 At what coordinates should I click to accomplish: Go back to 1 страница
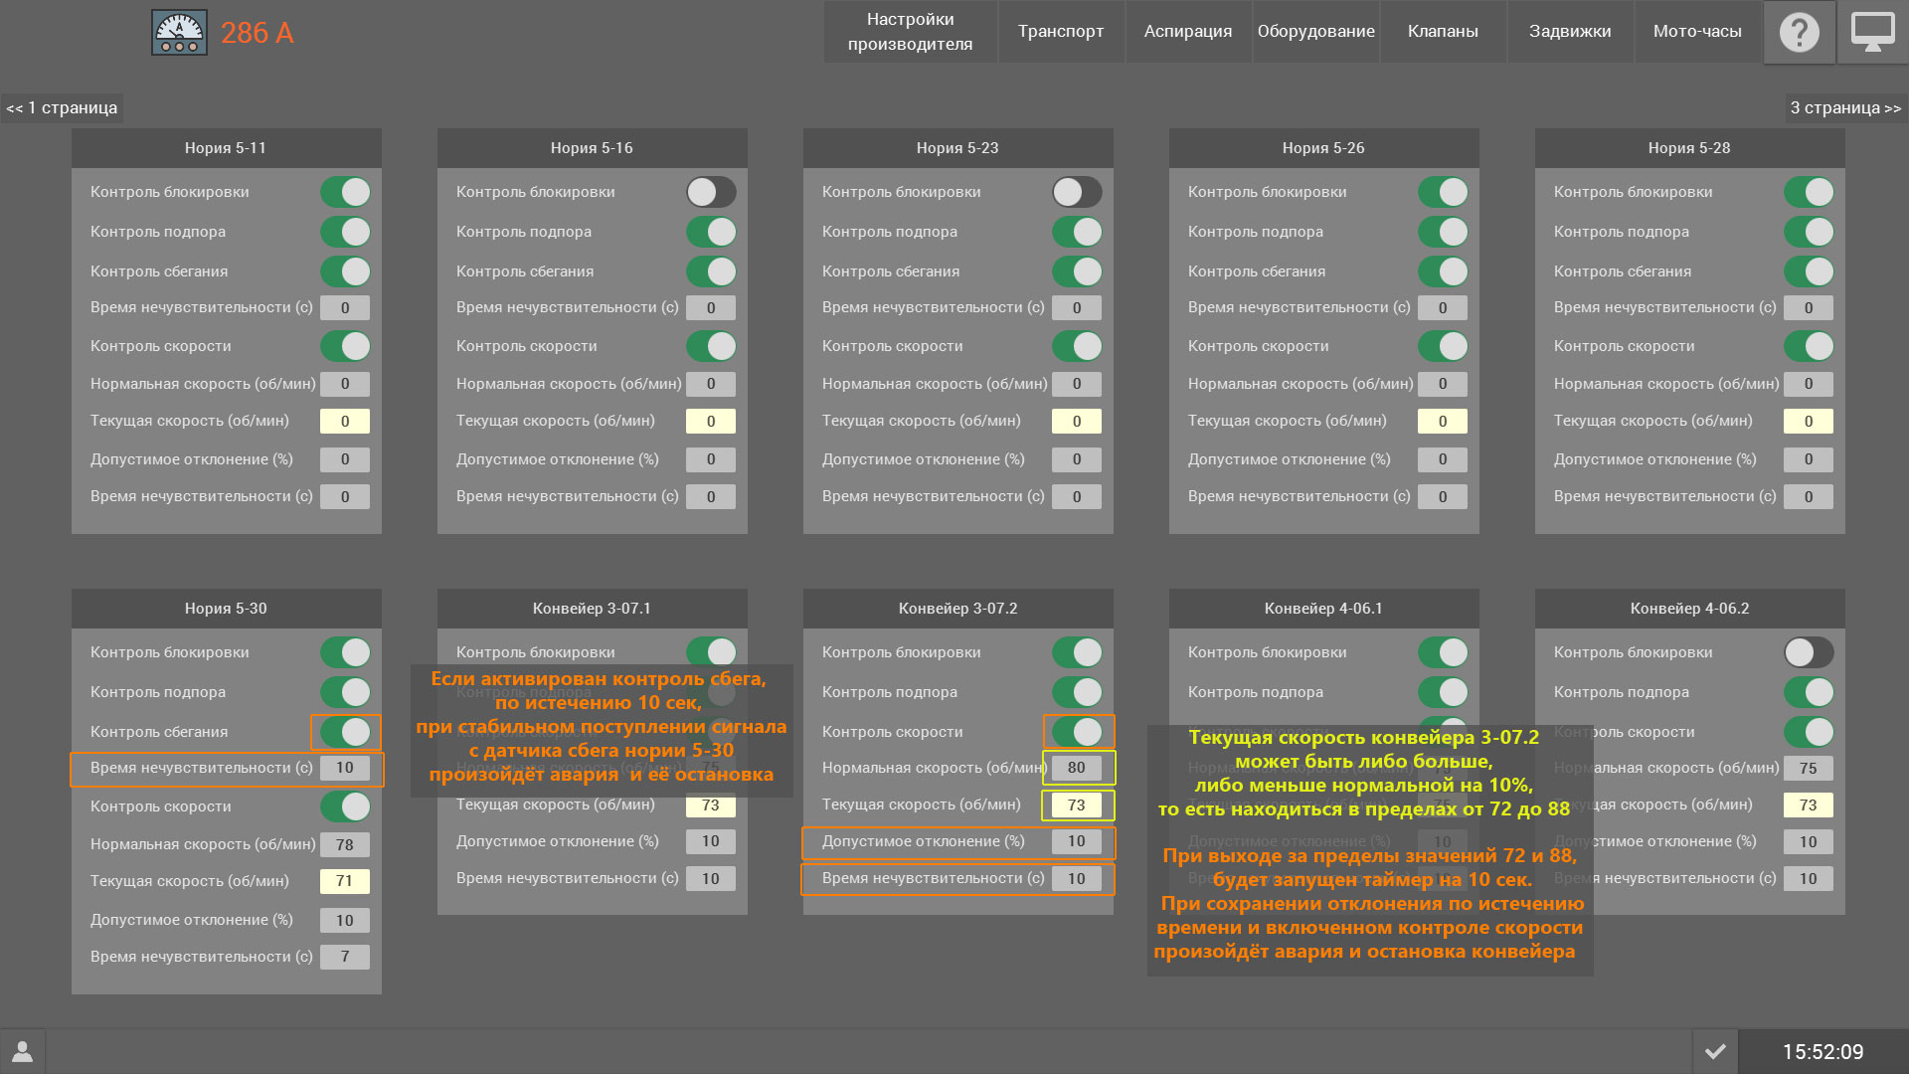tap(62, 107)
